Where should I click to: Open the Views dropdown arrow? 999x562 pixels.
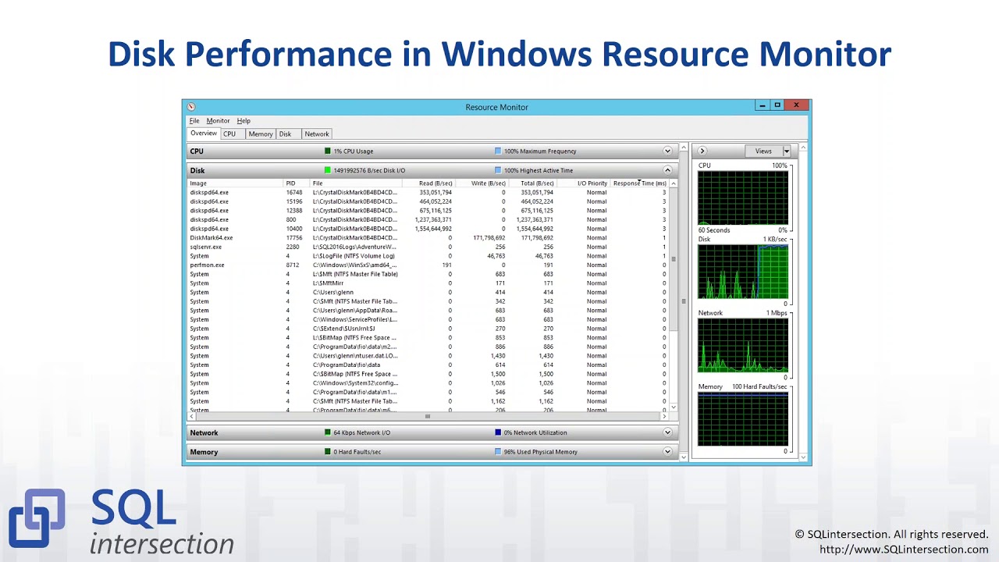(x=787, y=151)
